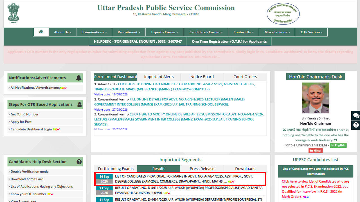Click the 14 Sep 2026 date badge
Image resolution: width=360 pixels, height=202 pixels.
coord(104,179)
